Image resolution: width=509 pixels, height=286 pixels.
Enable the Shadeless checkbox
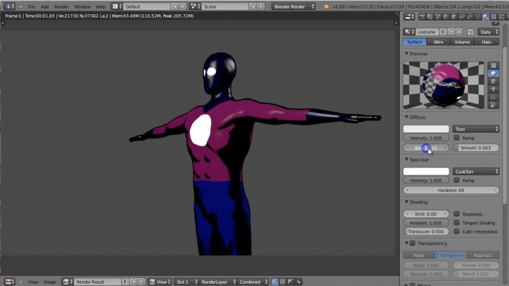(457, 214)
